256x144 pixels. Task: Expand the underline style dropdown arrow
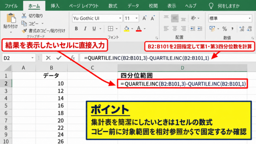(x=100, y=29)
